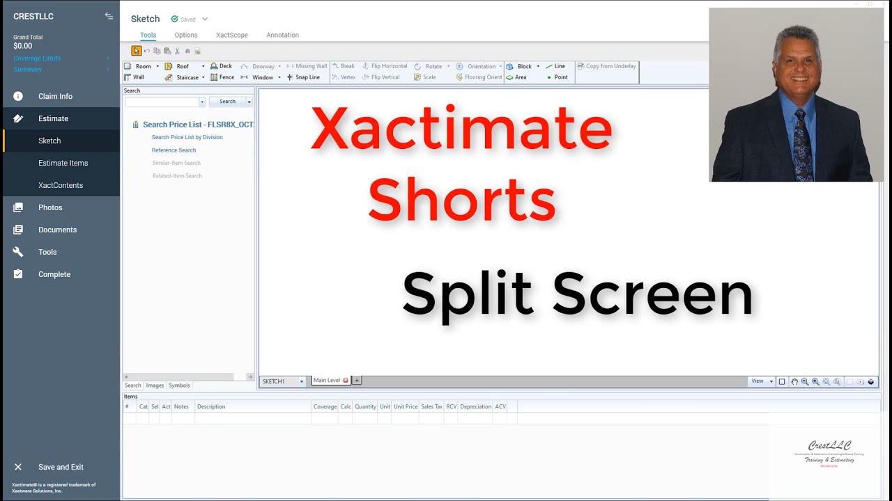Open the View dropdown menu
Viewport: 892px width, 501px height.
[x=761, y=381]
